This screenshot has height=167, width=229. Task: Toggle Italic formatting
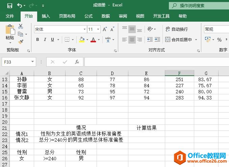pyautogui.click(x=45, y=40)
